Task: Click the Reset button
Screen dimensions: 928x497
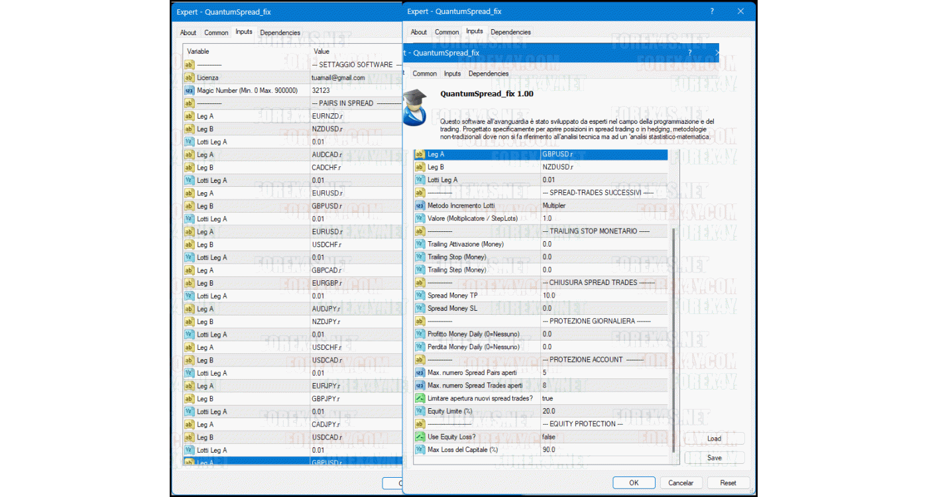Action: pos(728,483)
